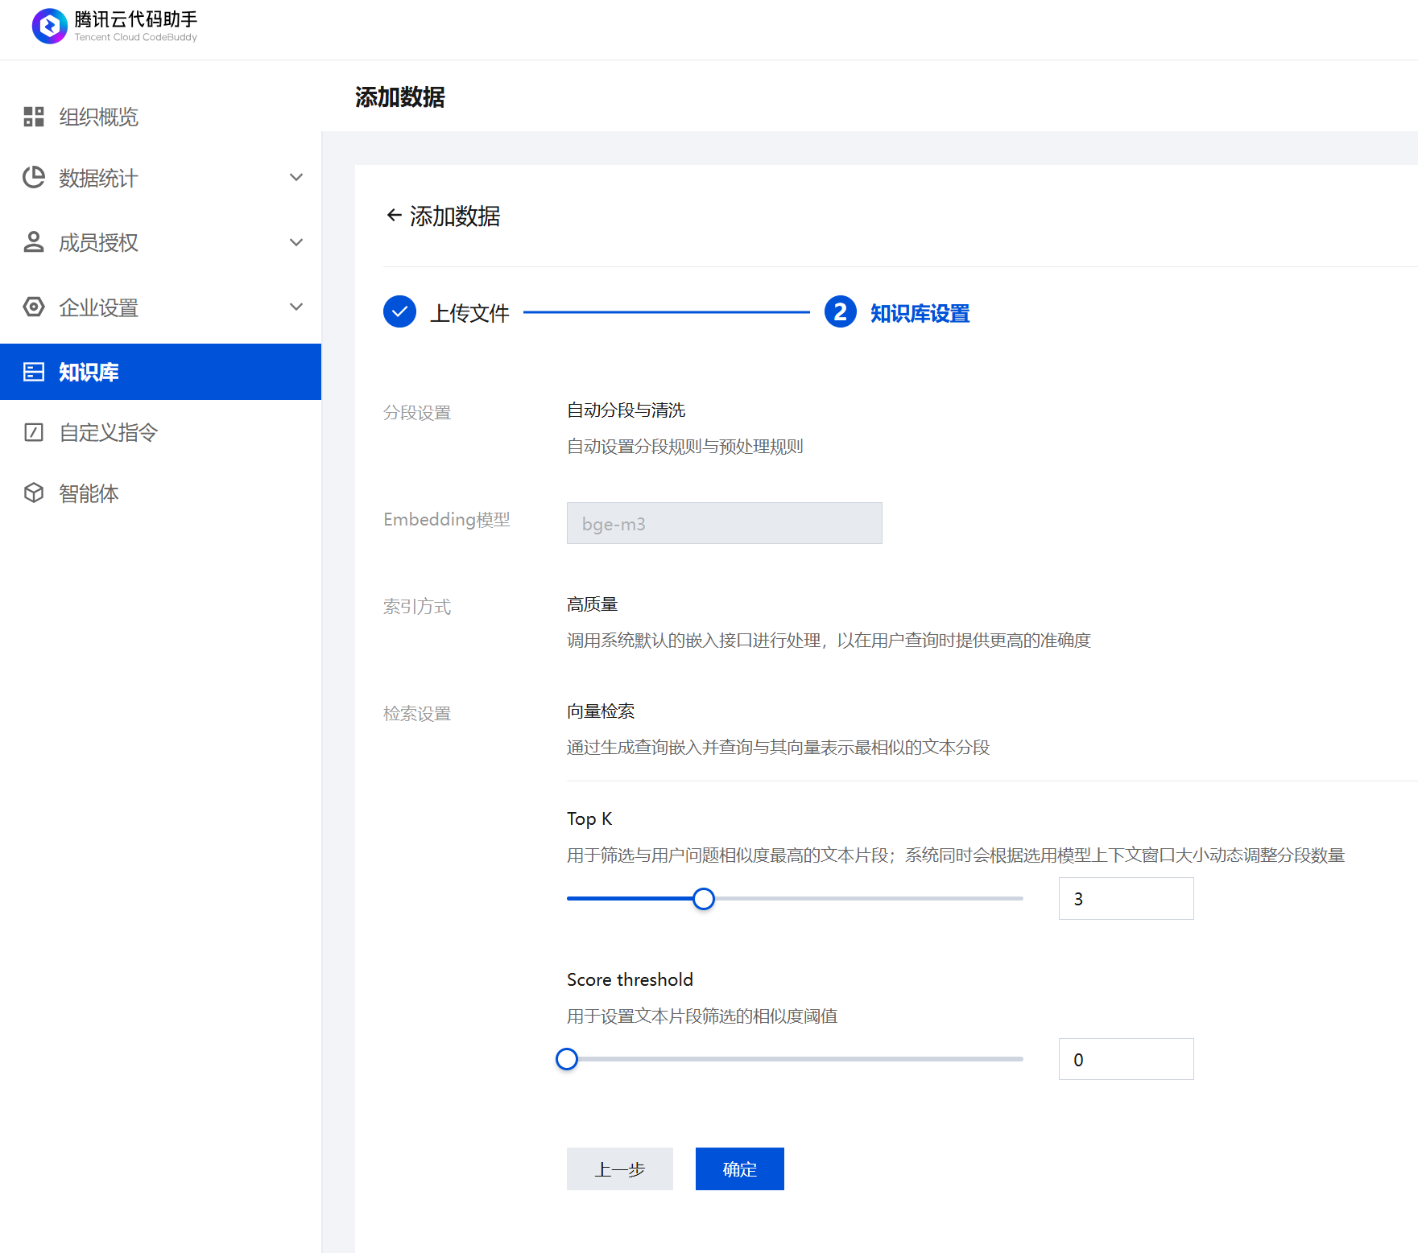This screenshot has width=1418, height=1253.
Task: Open the 智能体 menu item
Action: coord(89,493)
